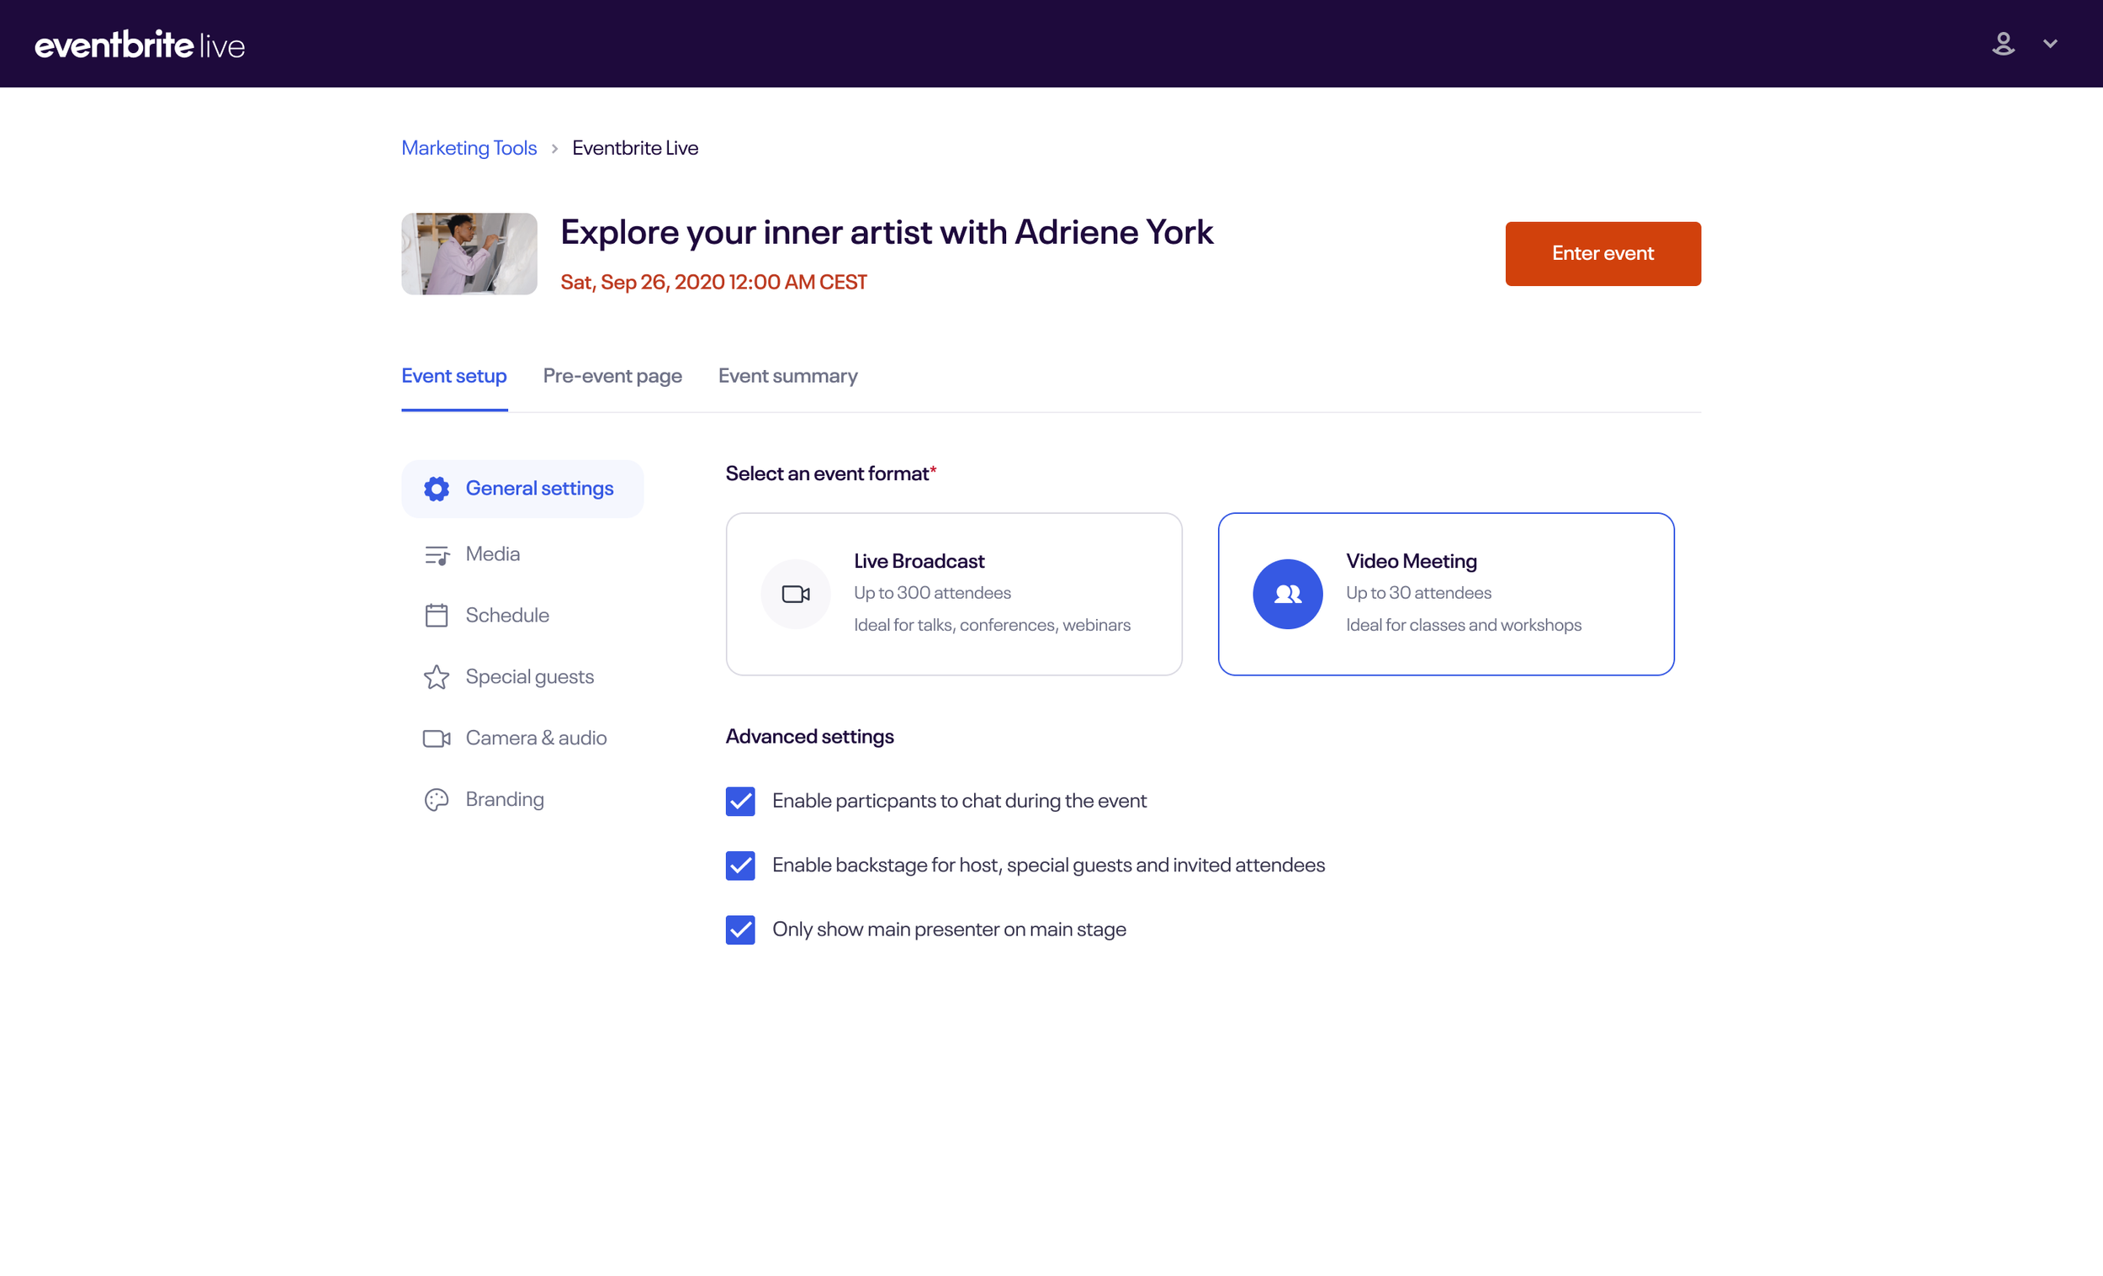Screen dimensions: 2103x1276
Task: Click 'Ideal for talks, conferences, webinars' text
Action: point(992,625)
